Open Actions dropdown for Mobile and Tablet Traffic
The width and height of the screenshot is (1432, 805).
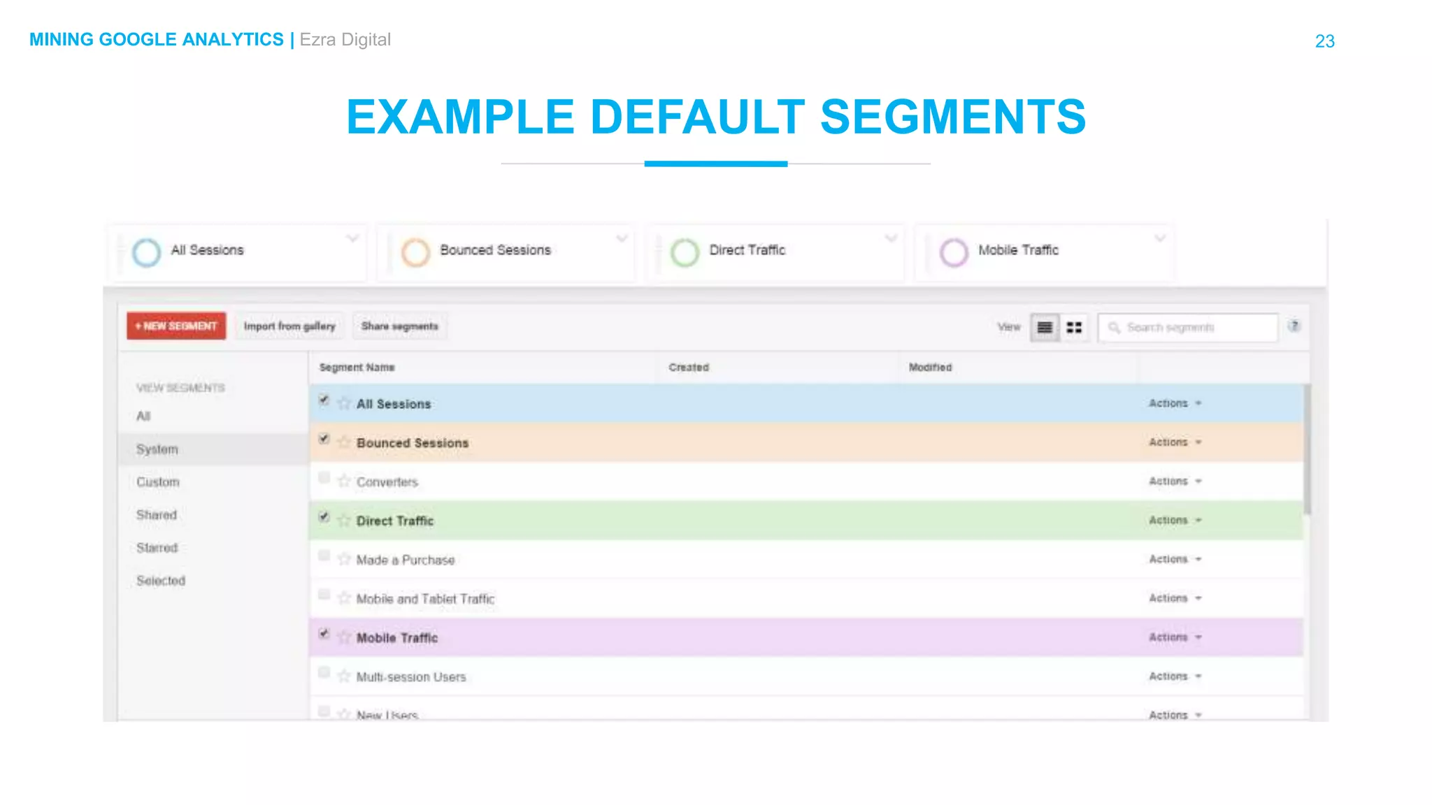(1175, 598)
